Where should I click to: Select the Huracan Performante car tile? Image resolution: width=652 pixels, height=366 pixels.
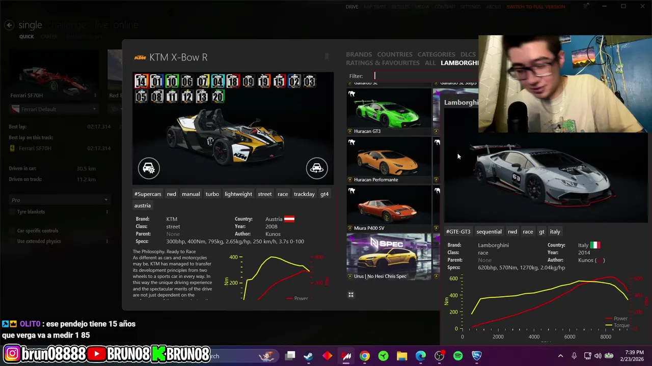coord(389,160)
